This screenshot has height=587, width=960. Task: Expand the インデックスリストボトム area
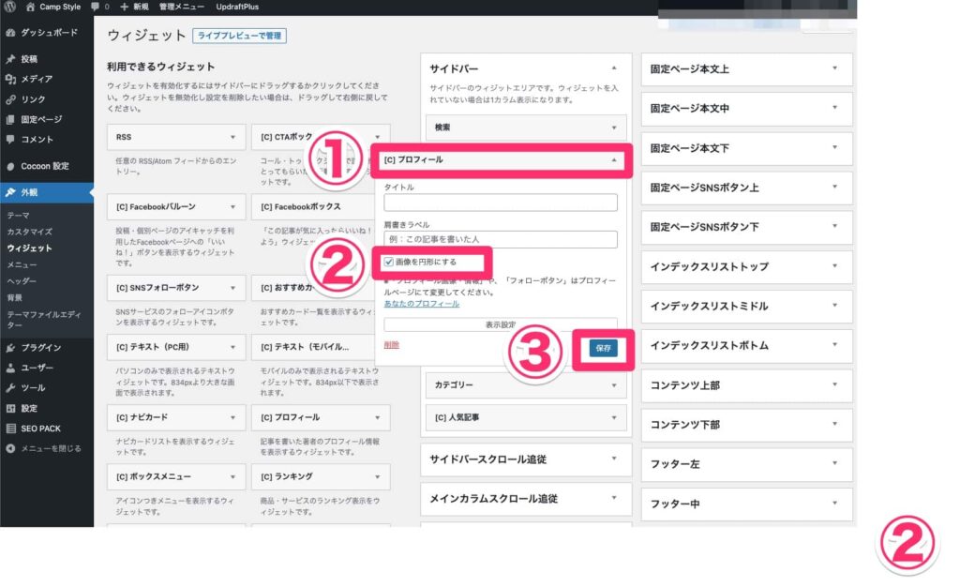(834, 345)
